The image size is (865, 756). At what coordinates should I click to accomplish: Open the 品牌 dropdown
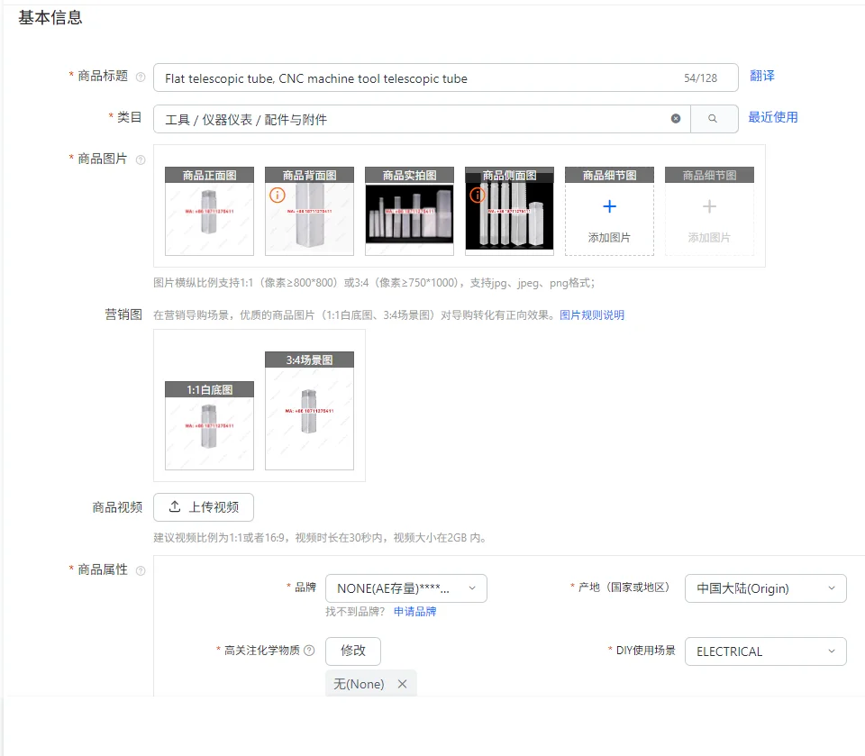pos(406,588)
